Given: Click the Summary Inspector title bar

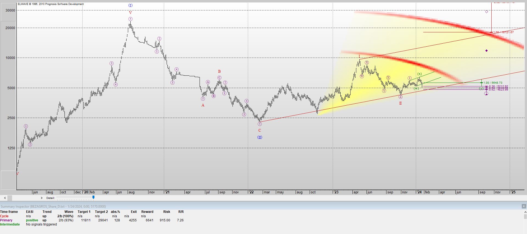Looking at the screenshot, I should 261,206.
